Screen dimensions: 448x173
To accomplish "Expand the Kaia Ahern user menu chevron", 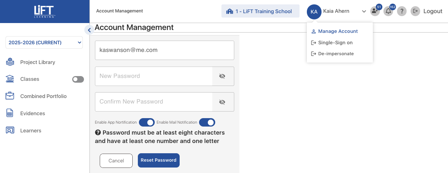I will pos(364,11).
